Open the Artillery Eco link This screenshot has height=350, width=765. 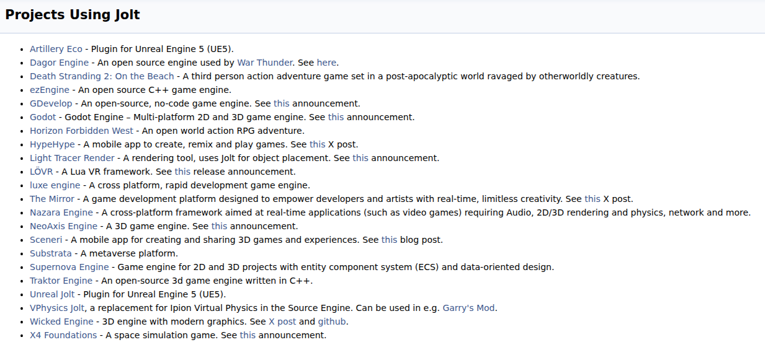(56, 49)
